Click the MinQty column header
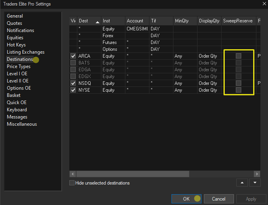Viewport: 268px width, 205px height. 185,21
